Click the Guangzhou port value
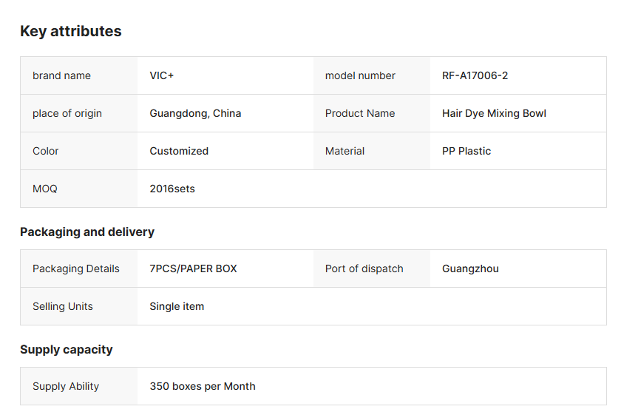 [x=470, y=269]
